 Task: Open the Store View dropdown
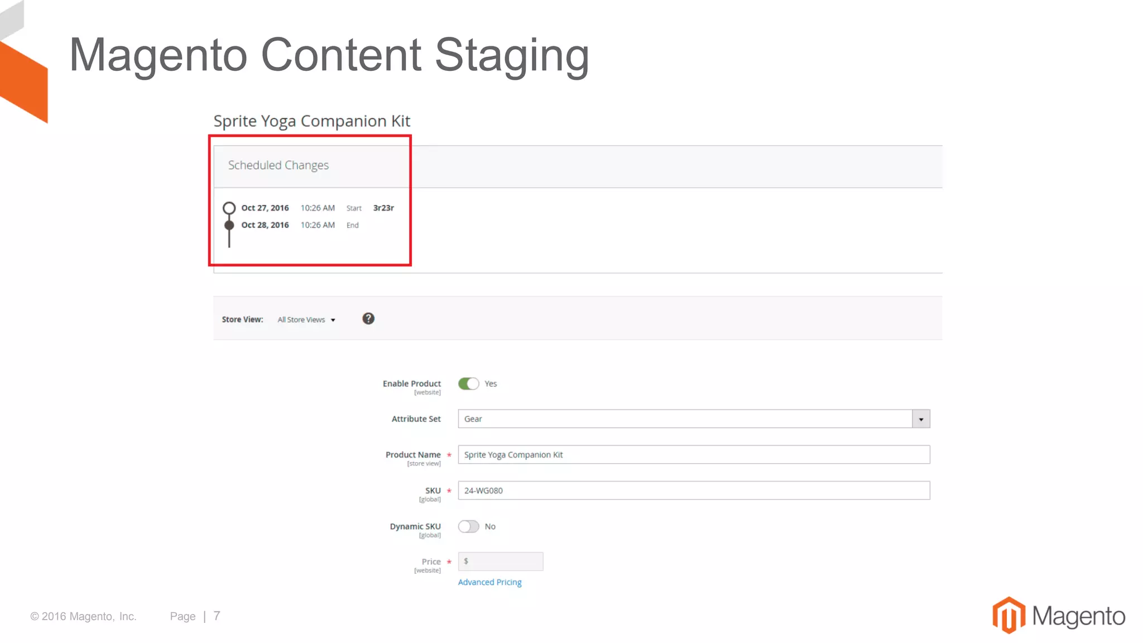pos(306,320)
